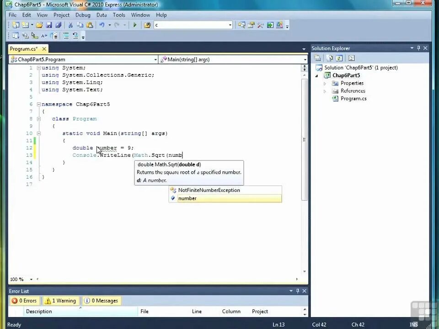Click the New Project toolbar icon
This screenshot has height=329, width=439.
(x=16, y=25)
